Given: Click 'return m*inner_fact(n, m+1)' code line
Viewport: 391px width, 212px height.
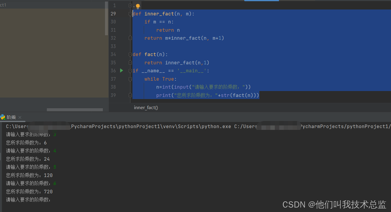Looking at the screenshot, I should 184,38.
